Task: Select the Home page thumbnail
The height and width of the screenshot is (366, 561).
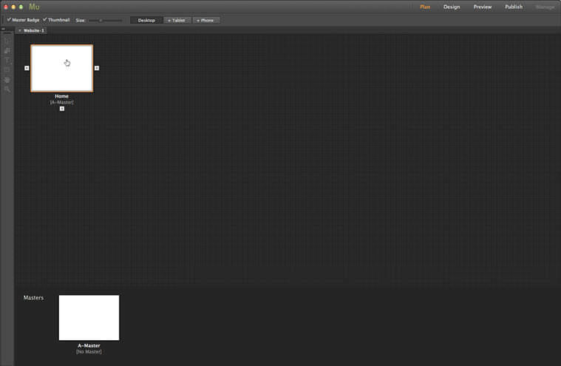Action: pos(62,68)
